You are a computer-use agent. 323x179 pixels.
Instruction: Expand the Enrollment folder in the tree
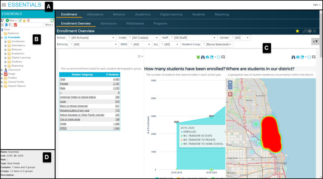5,41
